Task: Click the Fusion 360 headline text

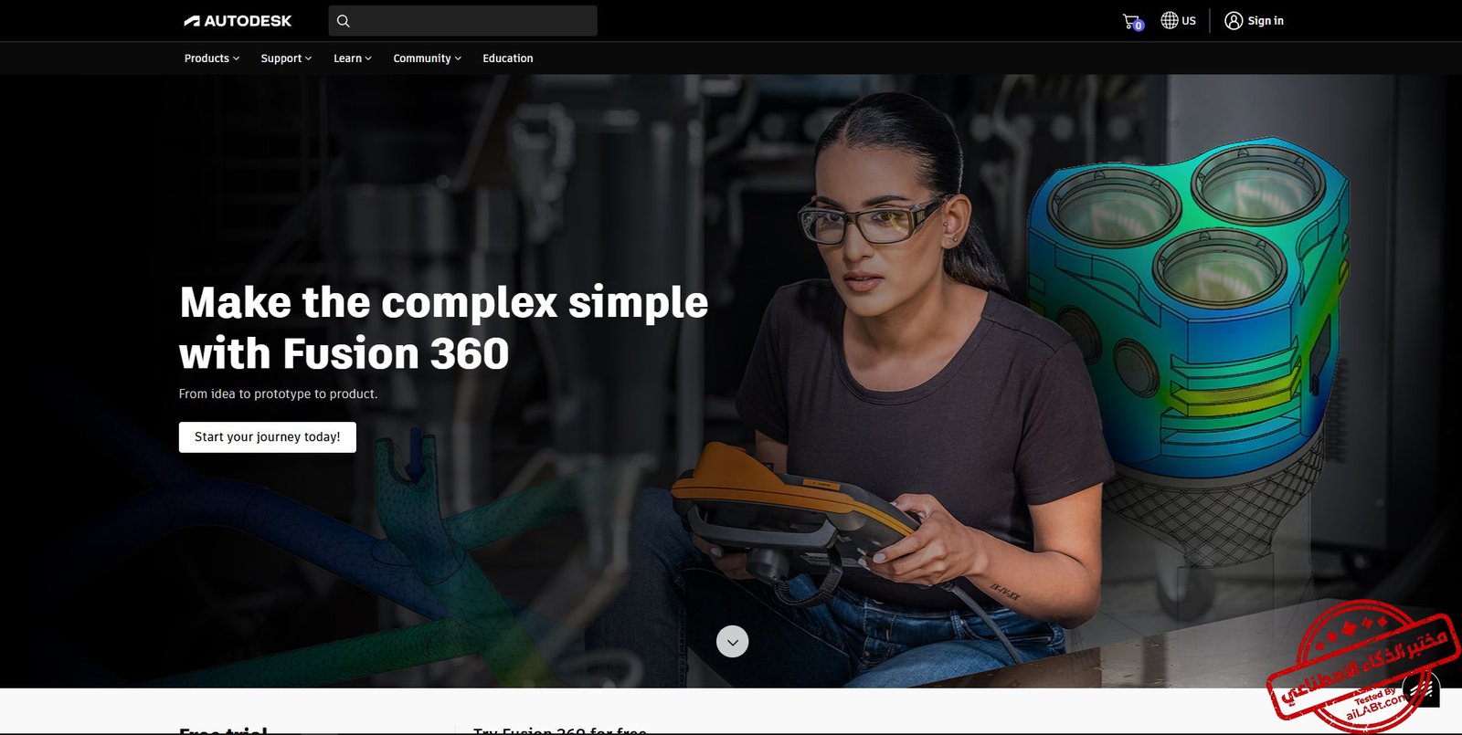Action: point(443,328)
